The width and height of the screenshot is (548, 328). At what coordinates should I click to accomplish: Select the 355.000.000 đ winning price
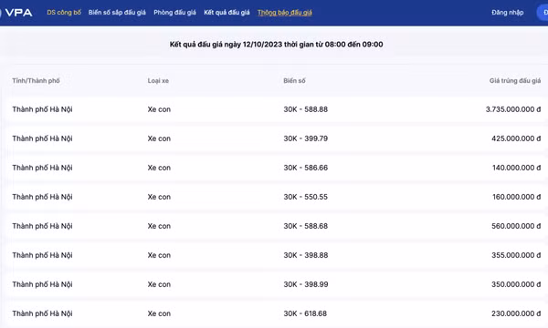[516, 255]
